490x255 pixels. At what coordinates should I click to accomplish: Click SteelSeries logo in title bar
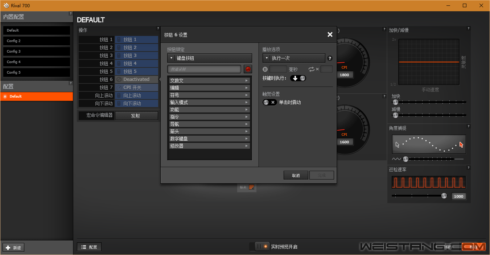(6, 5)
